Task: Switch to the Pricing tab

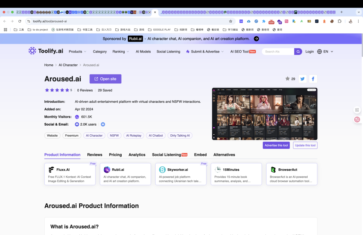Action: (x=115, y=155)
